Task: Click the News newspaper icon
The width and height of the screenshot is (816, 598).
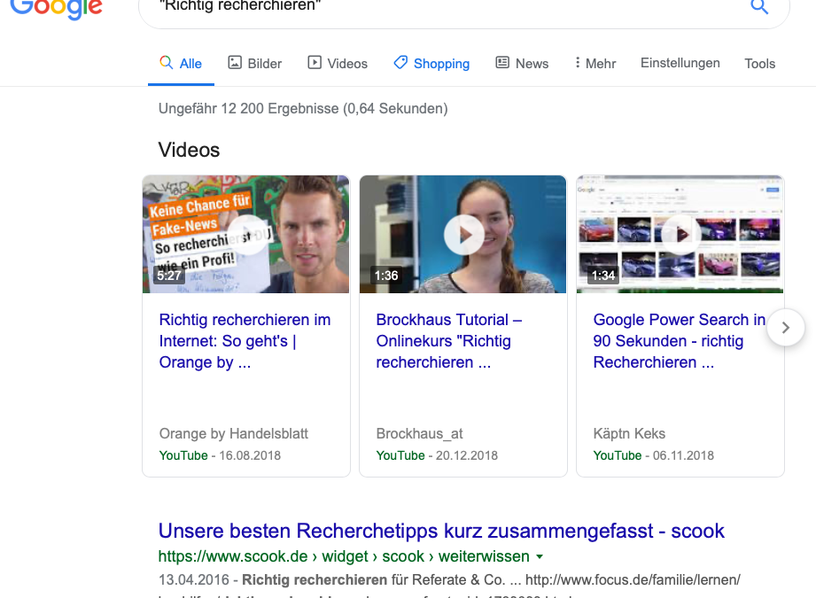Action: pyautogui.click(x=502, y=63)
